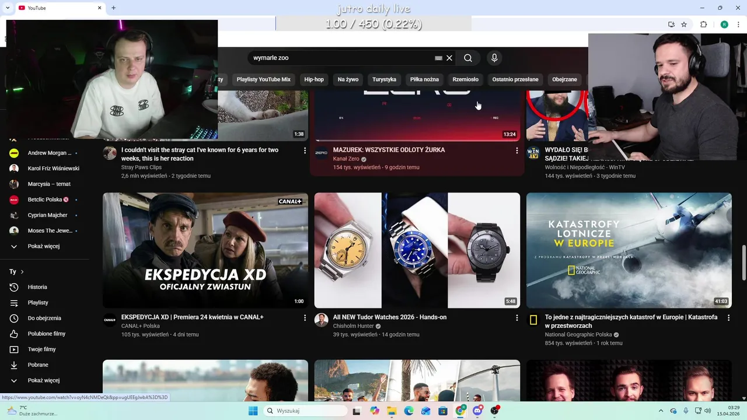Open more options for Katastrofa w przestworzach video
Viewport: 747px width, 420px height.
point(728,318)
